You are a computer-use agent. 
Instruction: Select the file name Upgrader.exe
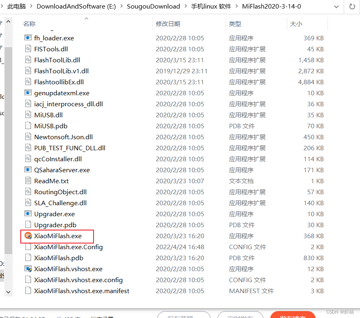click(x=55, y=214)
